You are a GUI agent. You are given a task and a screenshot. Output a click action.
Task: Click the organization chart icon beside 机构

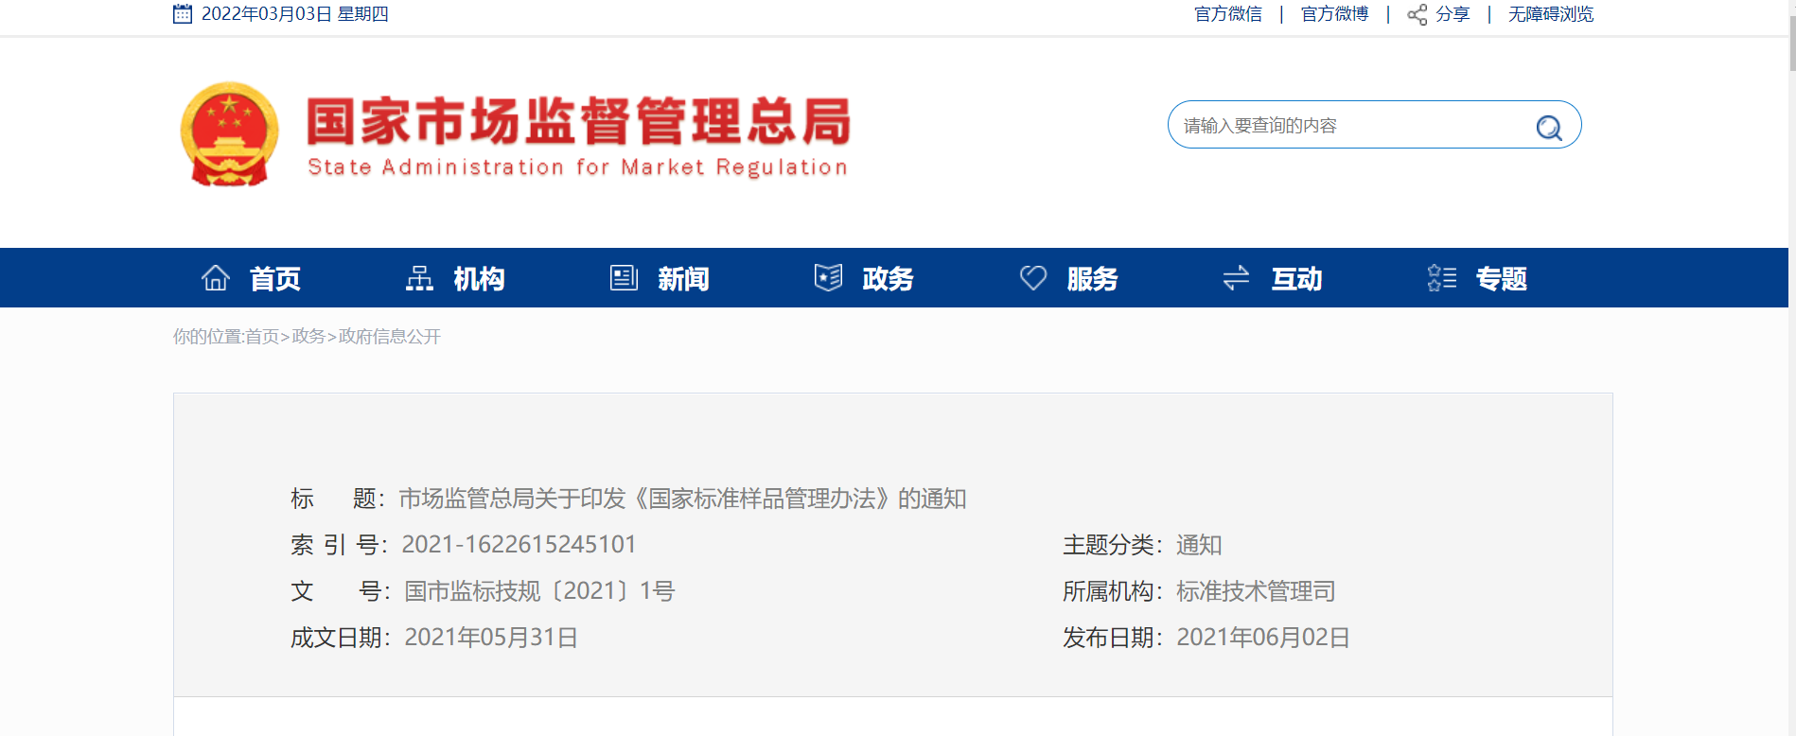419,278
